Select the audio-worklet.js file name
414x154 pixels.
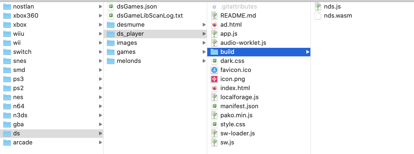pos(243,43)
